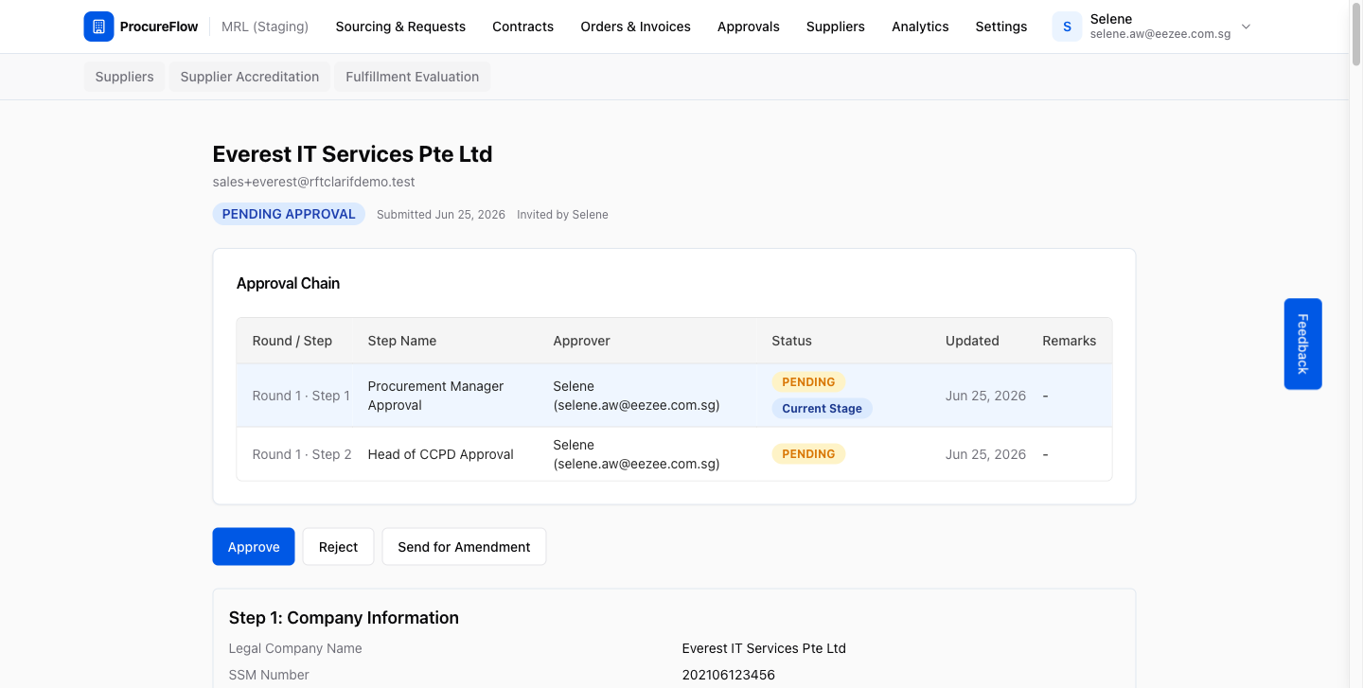The image size is (1363, 688).
Task: Click the PENDING badge in Step 2 row
Action: [x=808, y=454]
